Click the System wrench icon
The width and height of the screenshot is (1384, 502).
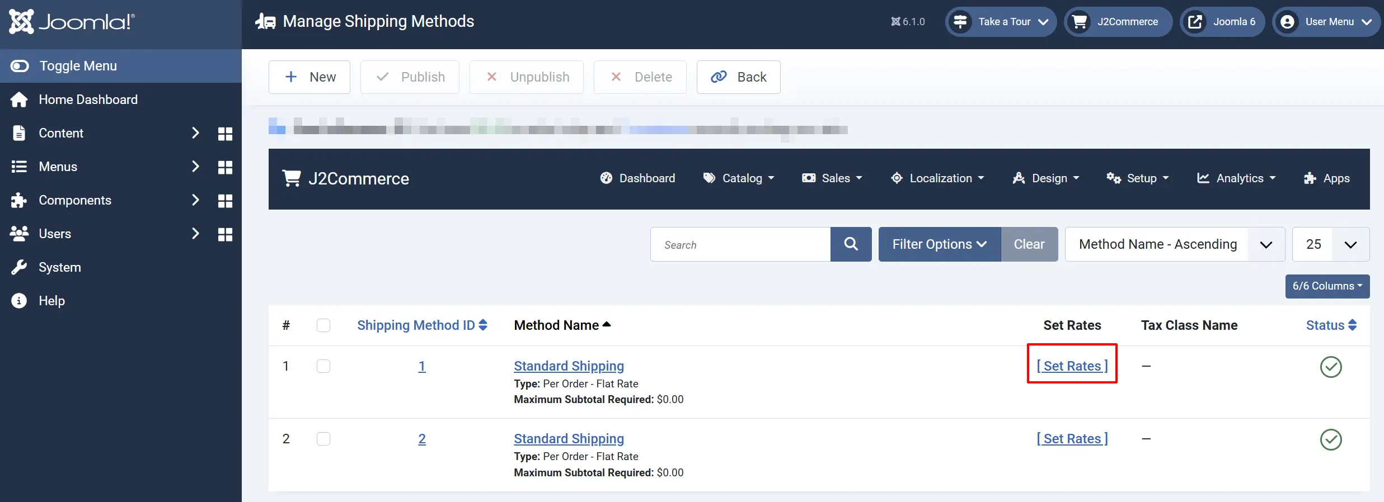(19, 267)
